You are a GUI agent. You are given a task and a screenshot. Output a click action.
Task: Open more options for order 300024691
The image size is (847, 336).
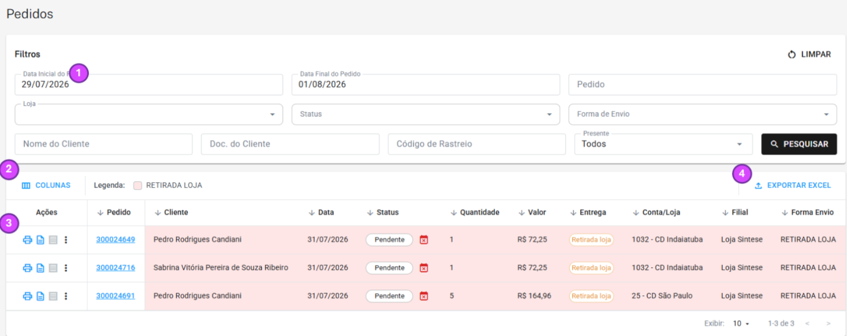66,296
